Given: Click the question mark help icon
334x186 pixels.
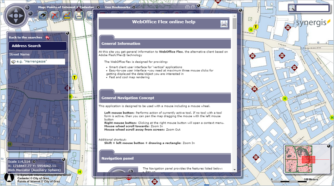Looking at the screenshot, I should (x=193, y=7).
